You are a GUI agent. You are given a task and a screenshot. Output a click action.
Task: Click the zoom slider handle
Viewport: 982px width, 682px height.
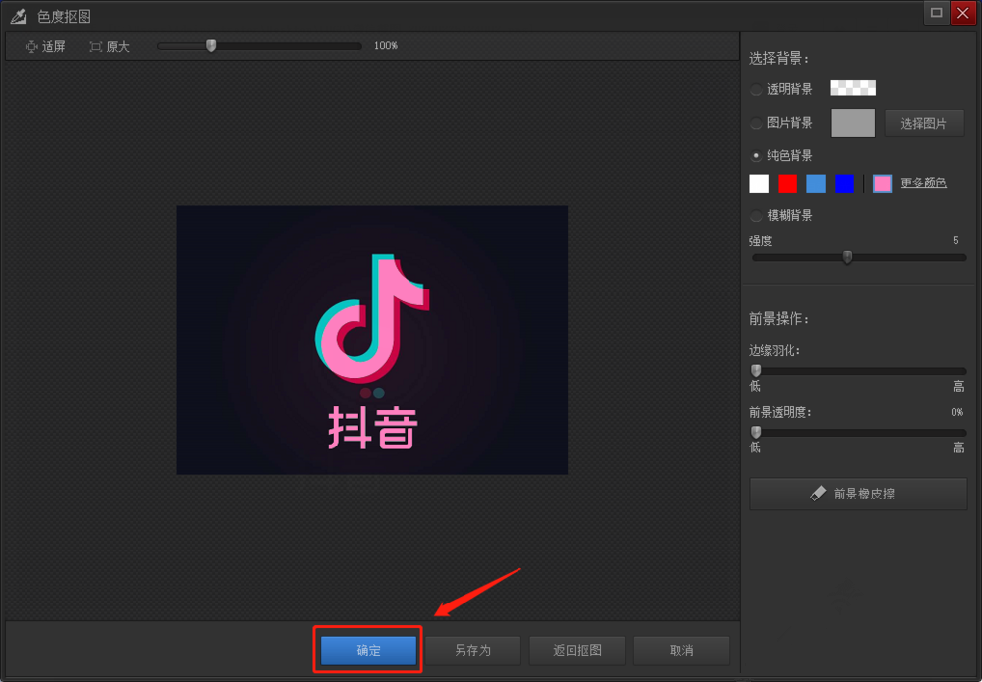[212, 46]
